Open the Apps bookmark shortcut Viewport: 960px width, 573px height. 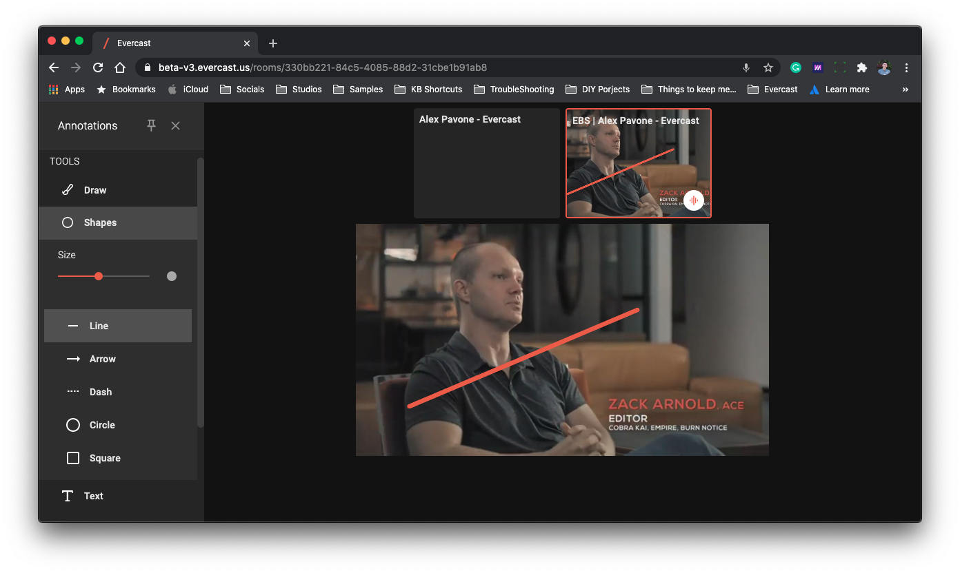pos(67,89)
